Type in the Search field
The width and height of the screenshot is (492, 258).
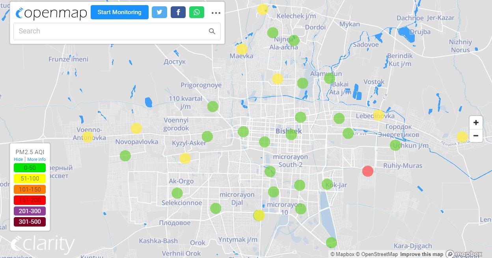[110, 31]
